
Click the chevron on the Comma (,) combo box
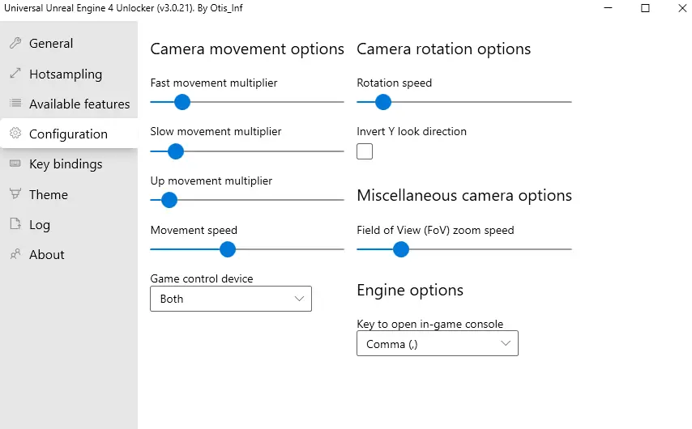coord(506,343)
